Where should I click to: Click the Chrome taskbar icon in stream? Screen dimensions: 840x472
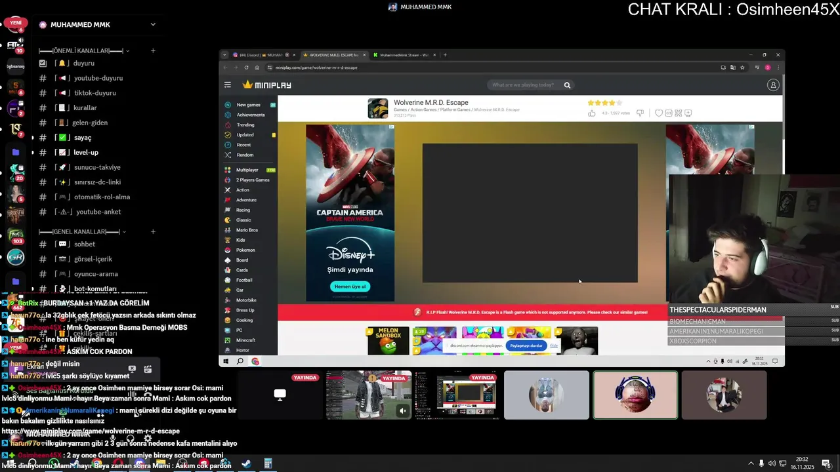(255, 361)
